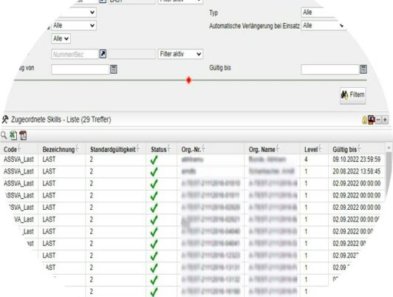
Task: Sort by the Bezeichnung column arrow
Action: pyautogui.click(x=78, y=149)
